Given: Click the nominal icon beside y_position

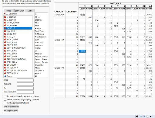Looking at the screenshot, I should point(5,20).
